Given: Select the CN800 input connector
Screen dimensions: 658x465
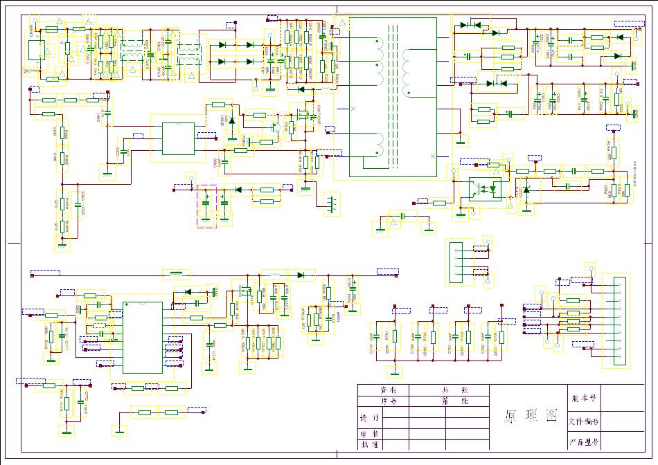Looking at the screenshot, I should click(37, 51).
